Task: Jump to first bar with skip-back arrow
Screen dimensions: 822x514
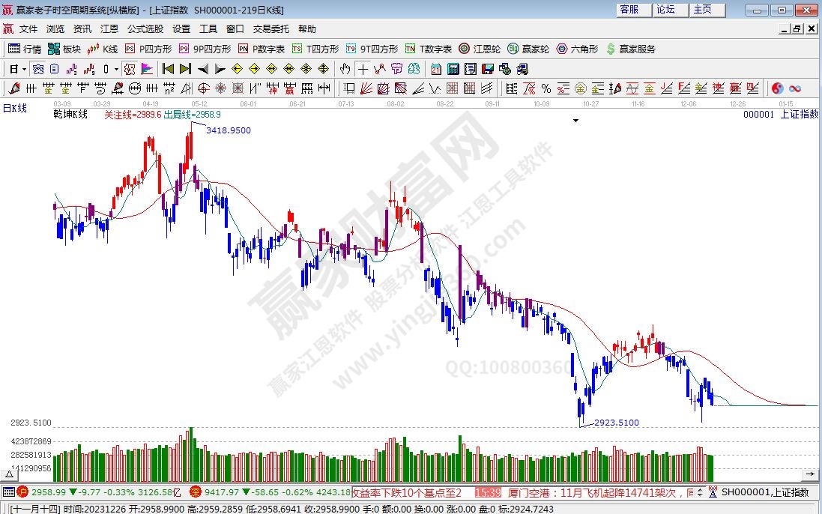Action: click(x=168, y=69)
